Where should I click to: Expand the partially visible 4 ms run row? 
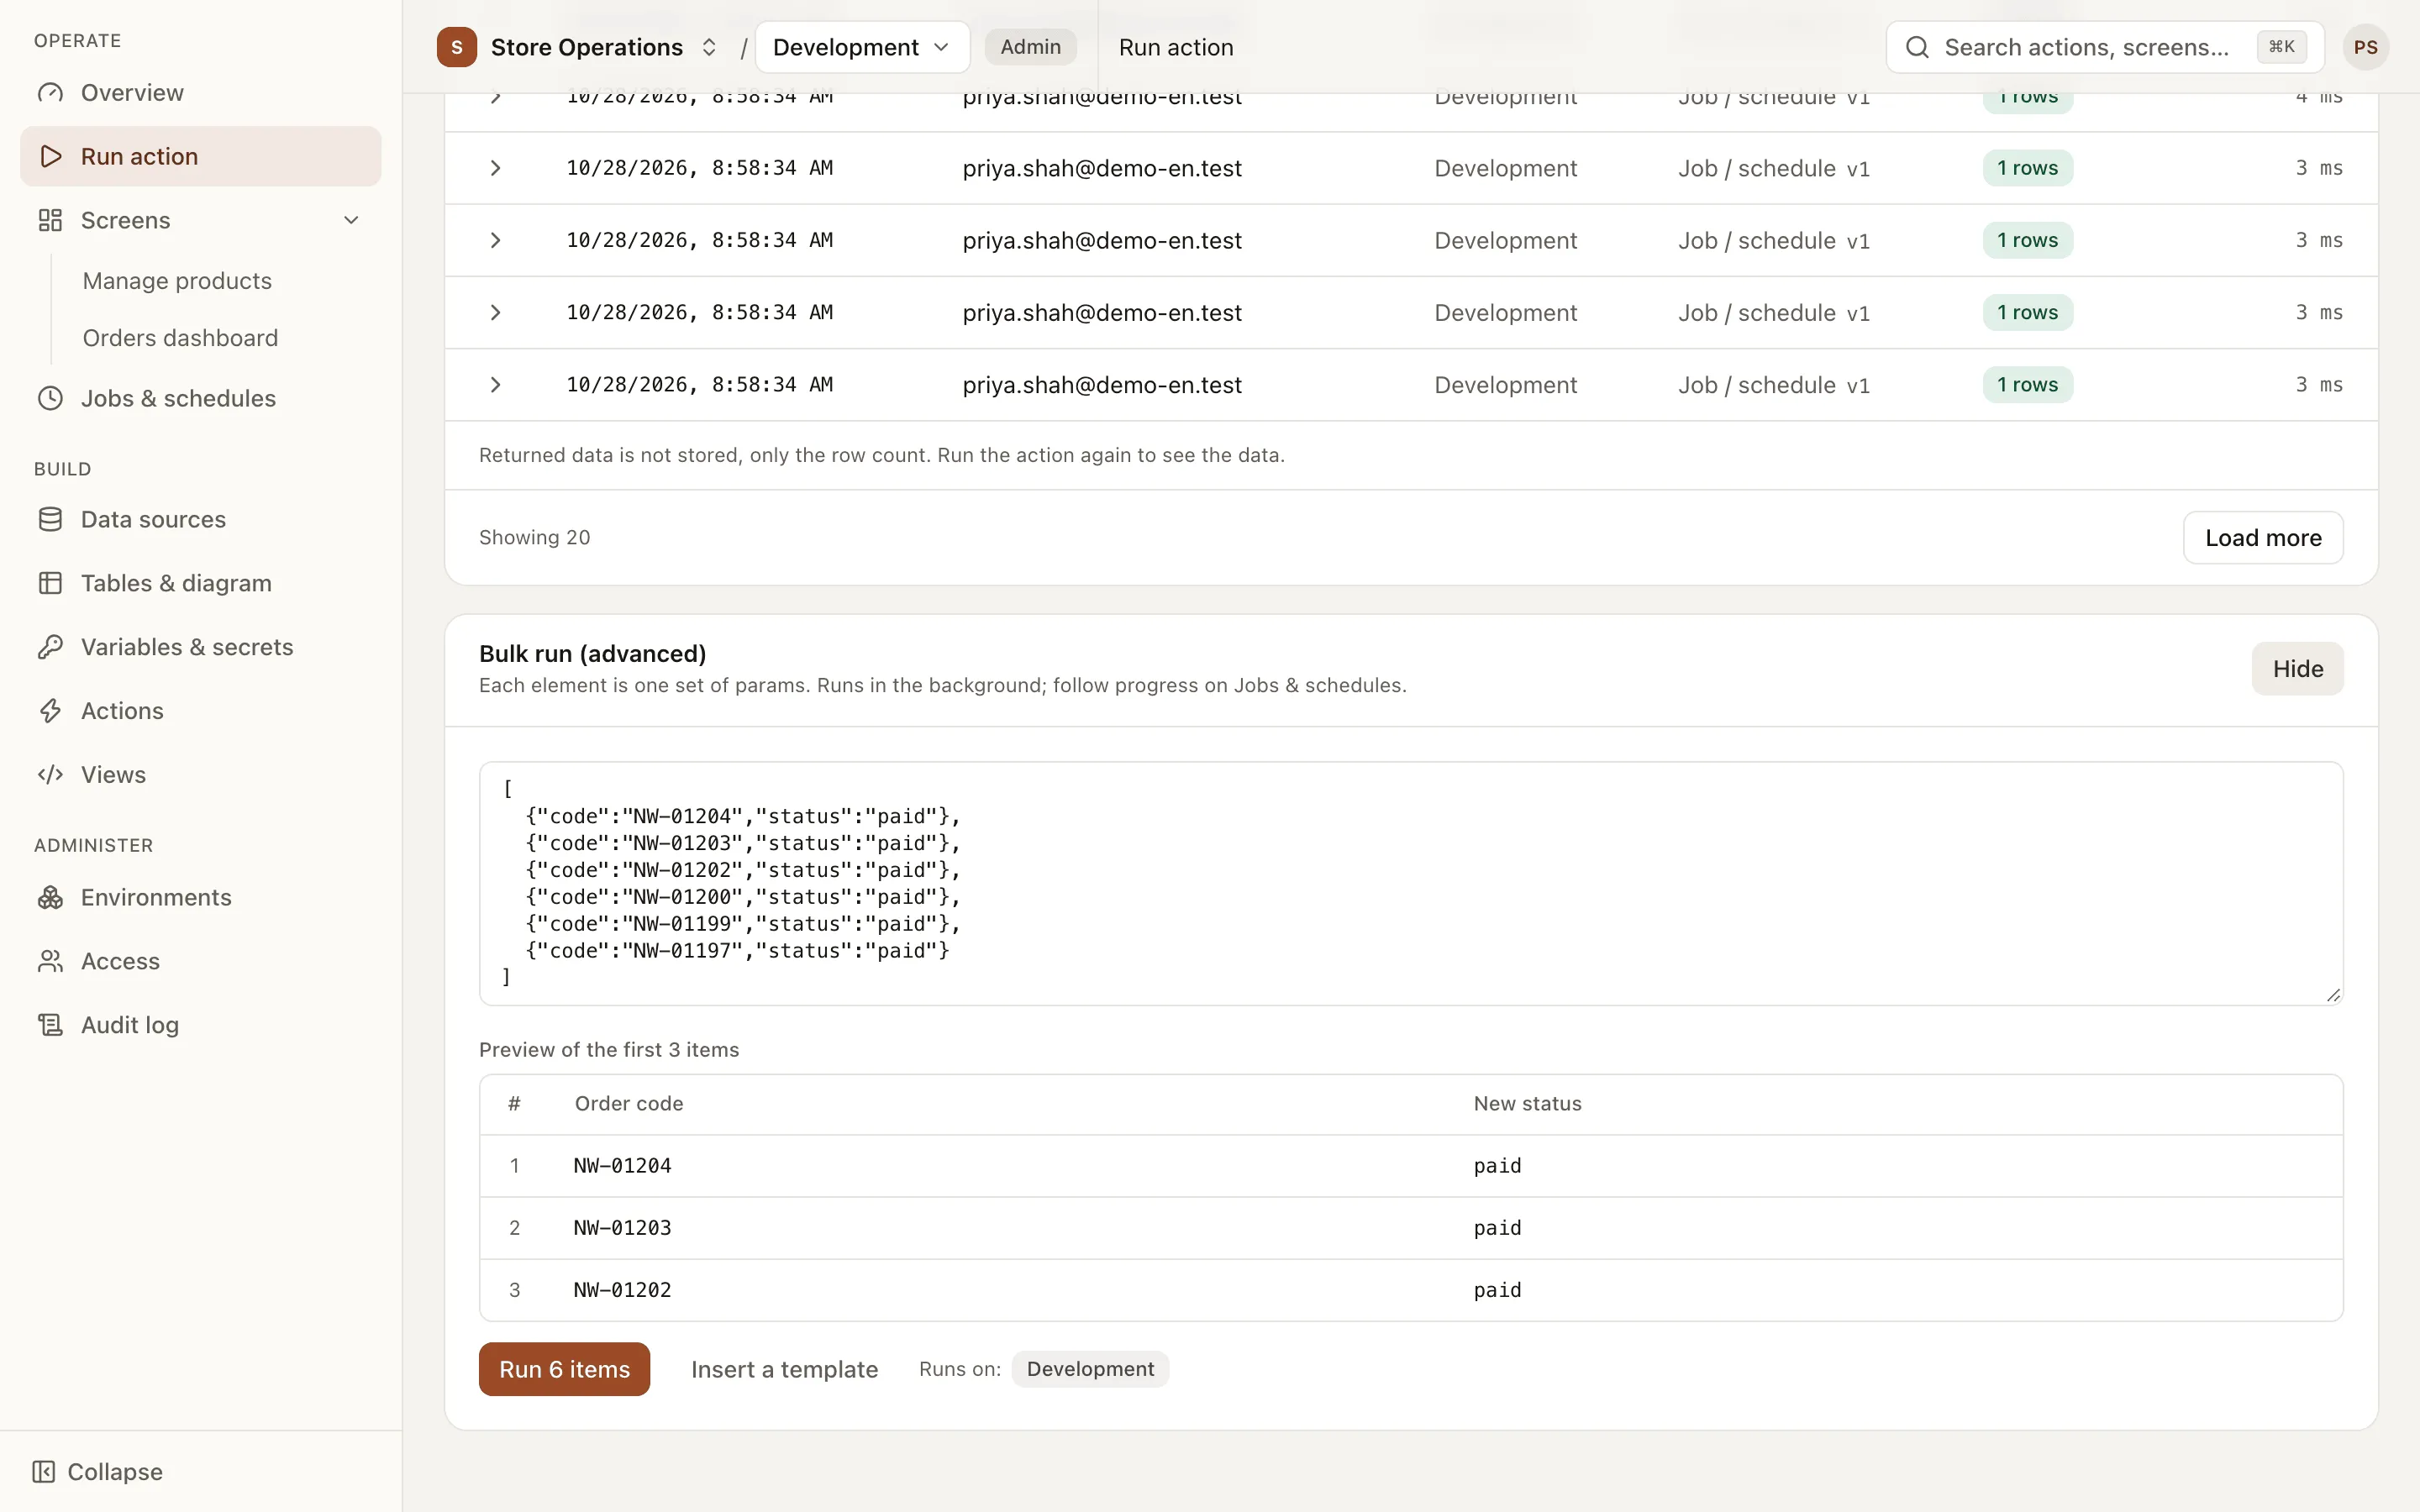tap(495, 98)
